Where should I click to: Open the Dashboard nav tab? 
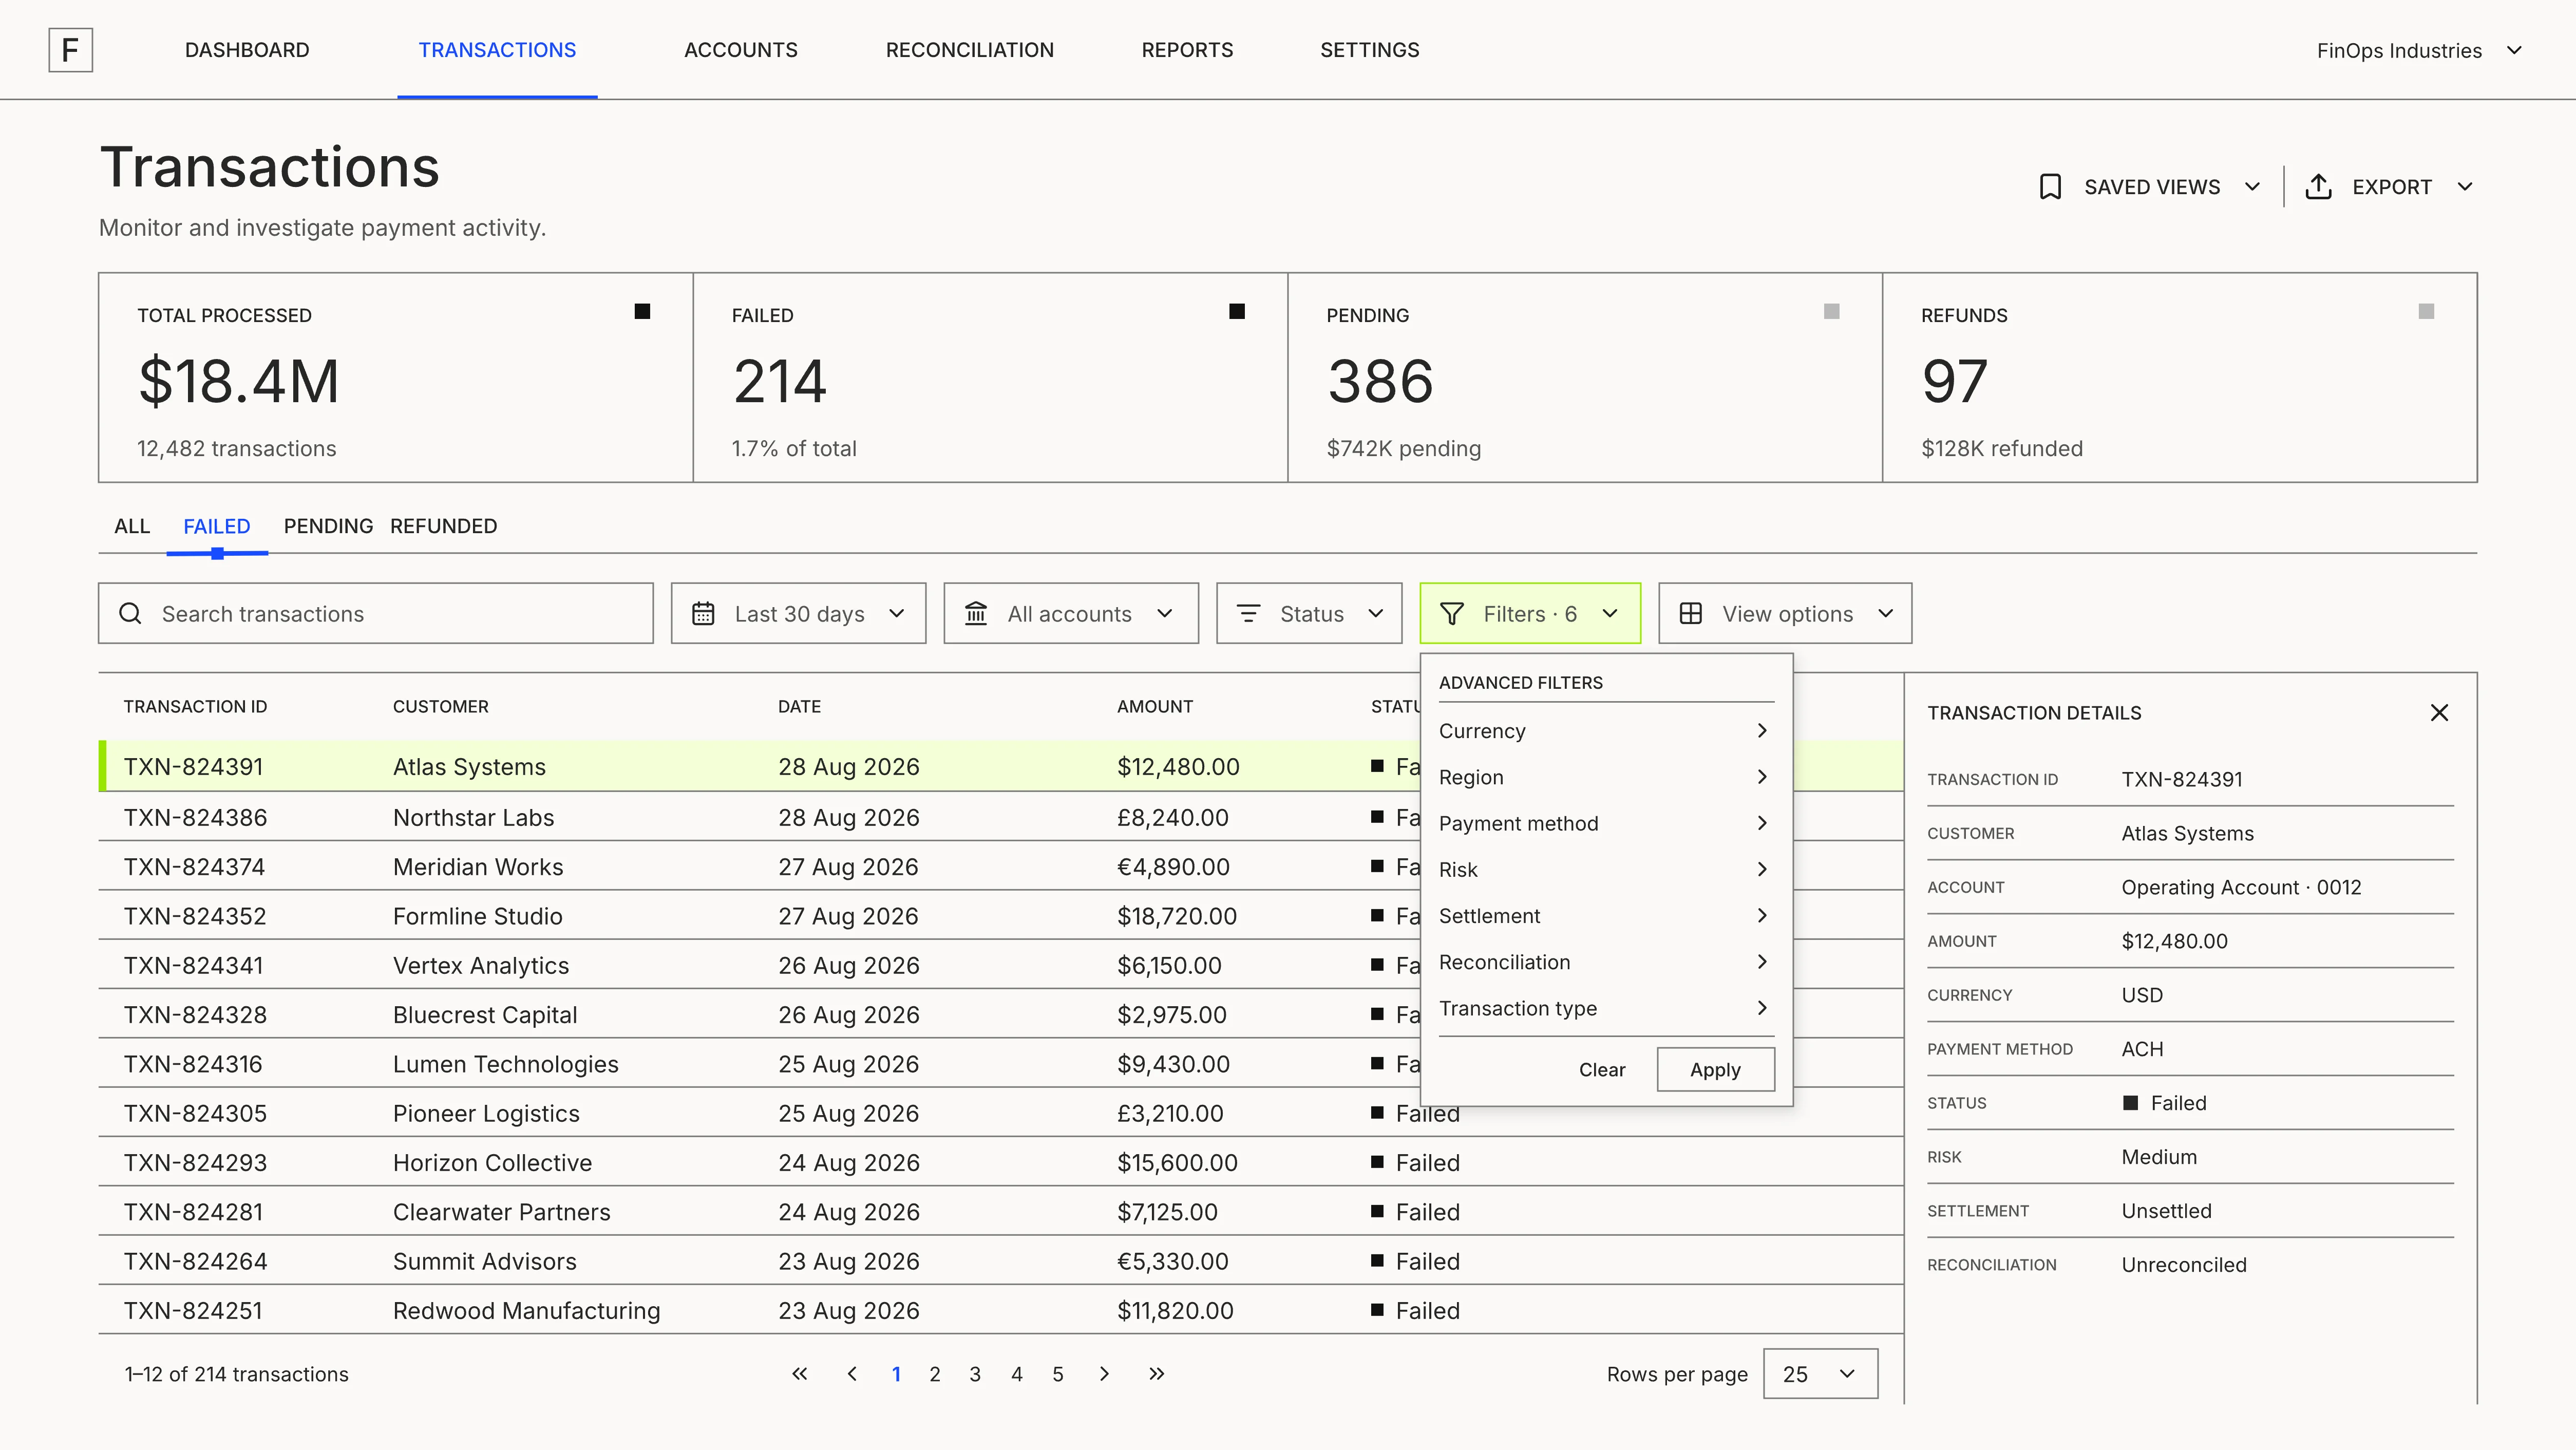pyautogui.click(x=247, y=50)
